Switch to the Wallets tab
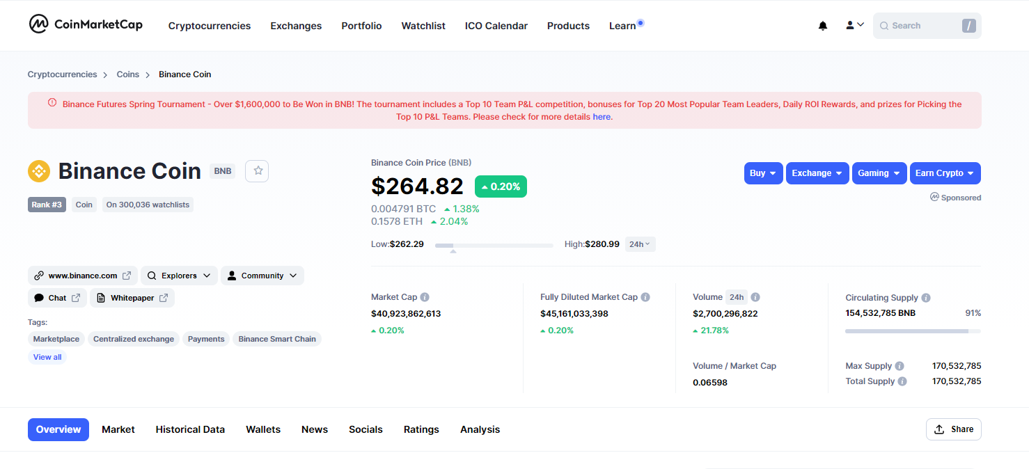This screenshot has height=469, width=1029. pyautogui.click(x=263, y=429)
